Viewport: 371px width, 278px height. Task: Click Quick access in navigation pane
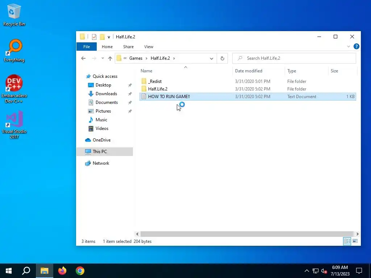coord(105,76)
